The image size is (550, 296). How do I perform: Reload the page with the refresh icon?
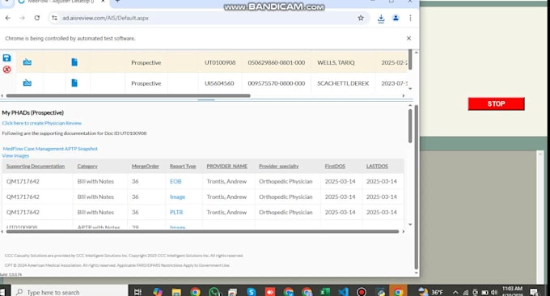(x=37, y=18)
